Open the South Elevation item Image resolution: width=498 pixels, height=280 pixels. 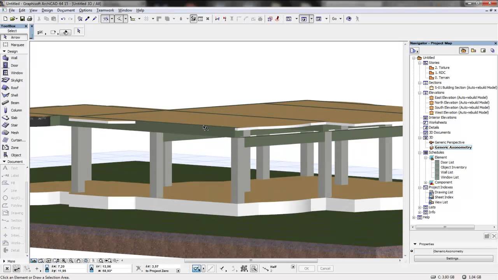pyautogui.click(x=462, y=107)
